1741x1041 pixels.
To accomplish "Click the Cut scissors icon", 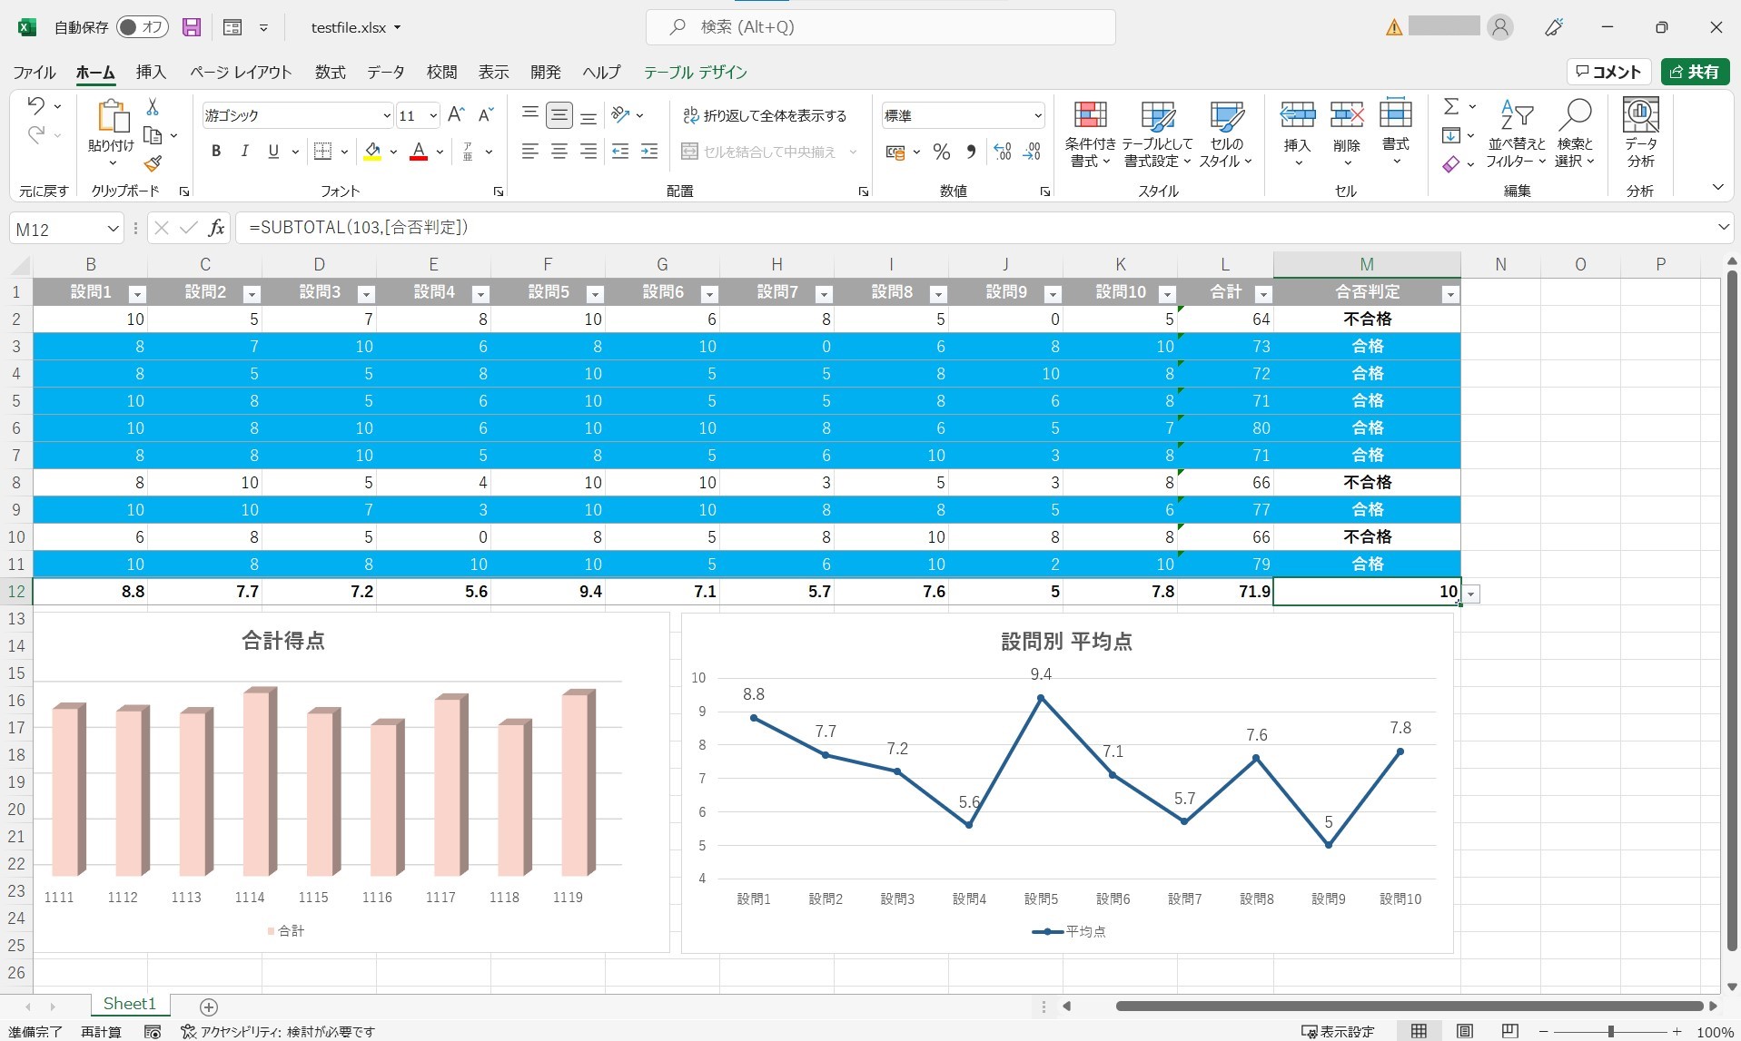I will point(153,107).
